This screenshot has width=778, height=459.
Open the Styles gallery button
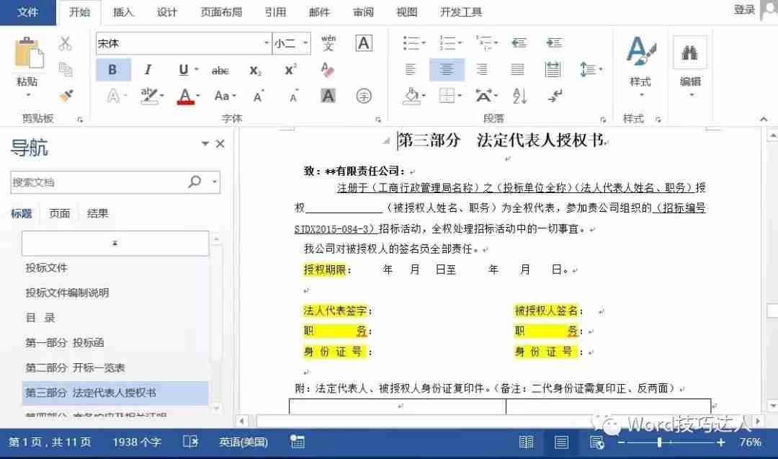[640, 66]
